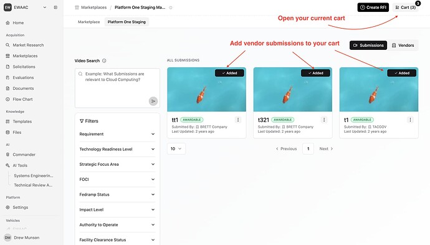Open Documents in sidebar
Viewport: 430px width, 245px height.
23,89
